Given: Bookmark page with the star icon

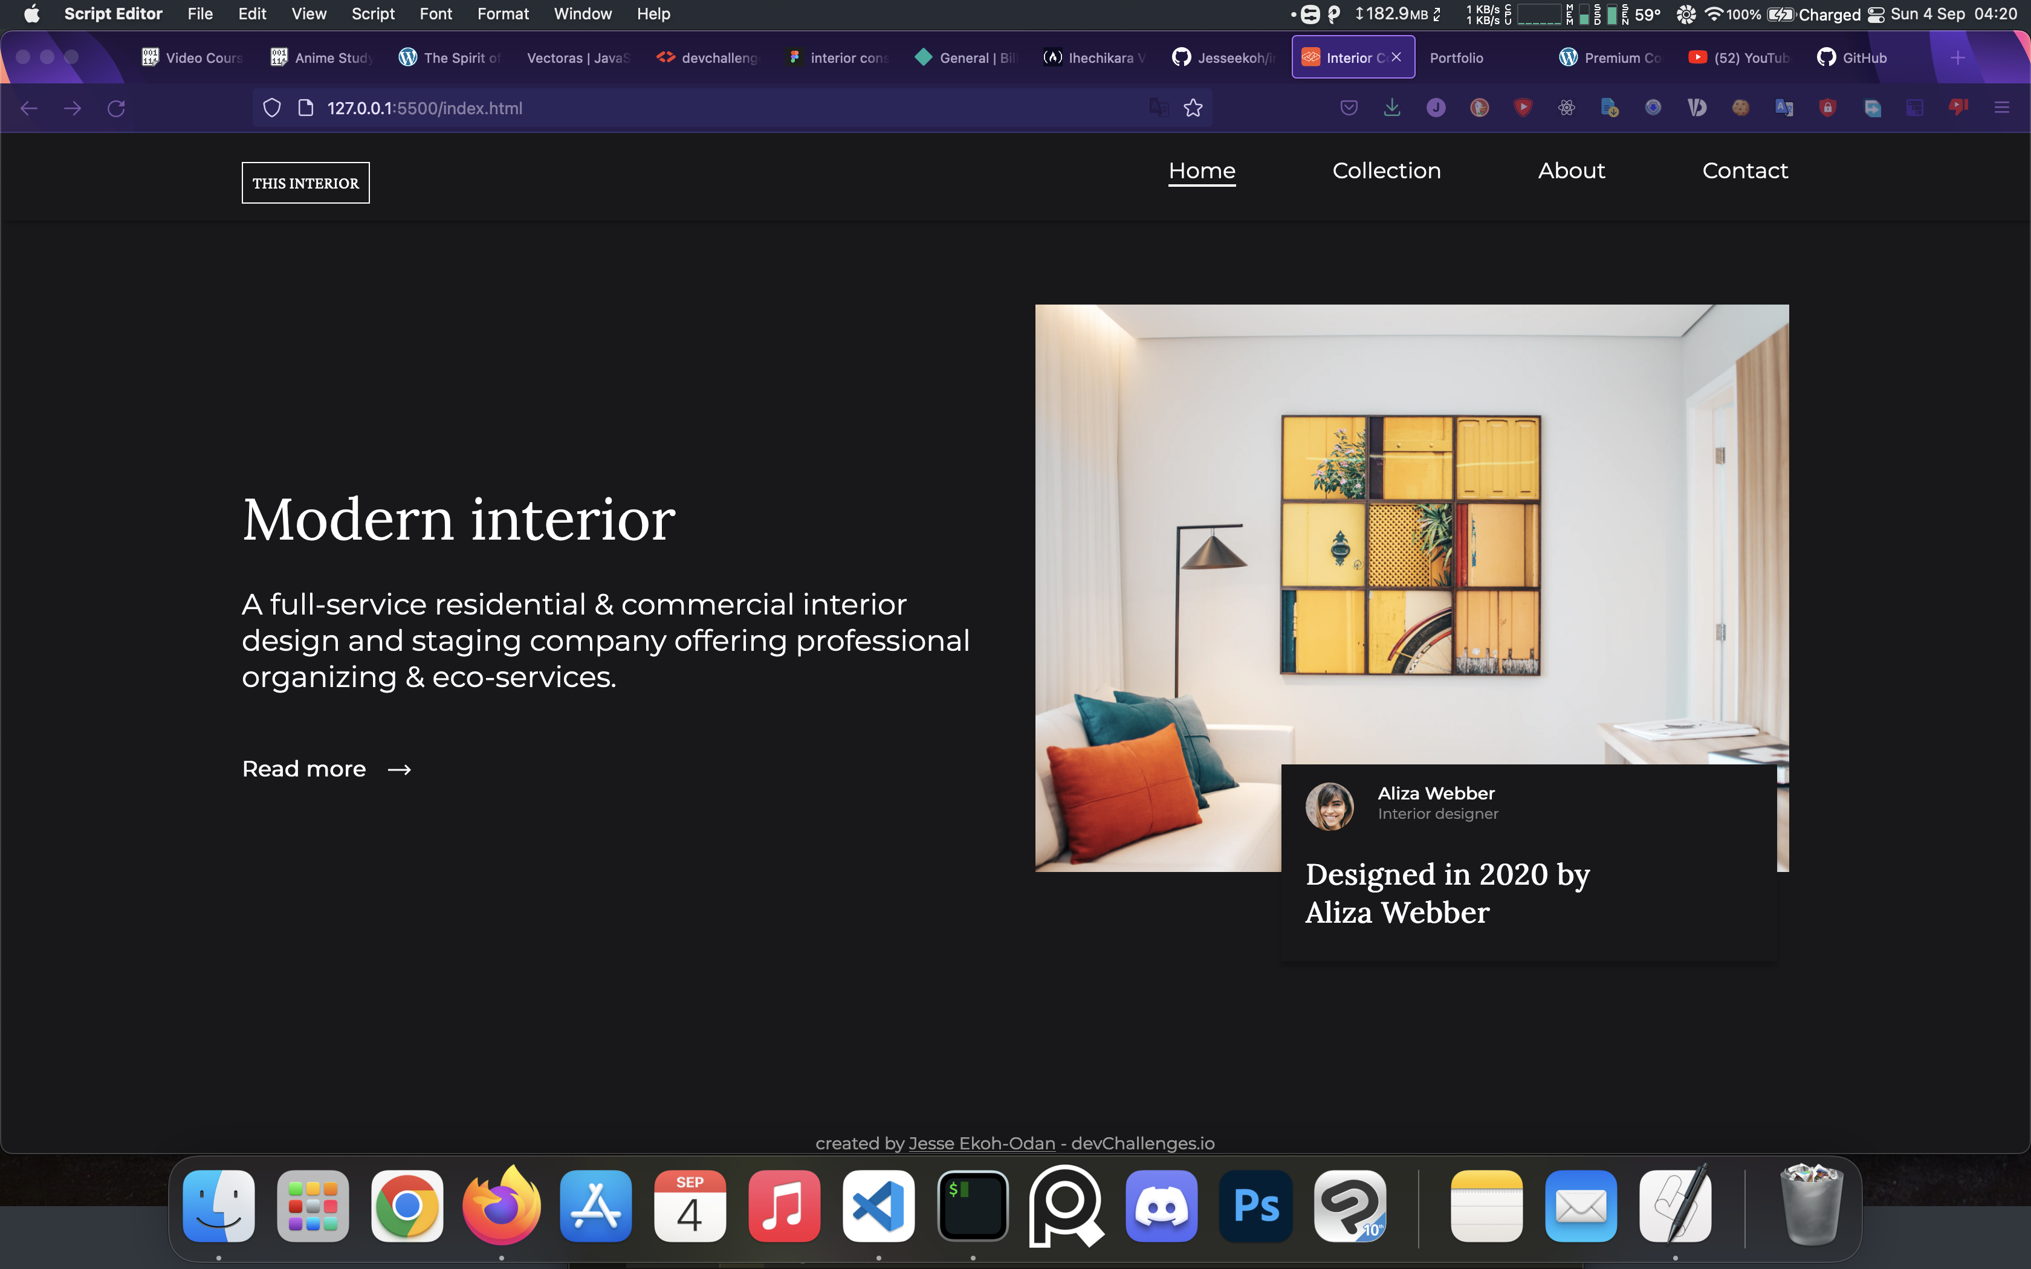Looking at the screenshot, I should point(1193,108).
